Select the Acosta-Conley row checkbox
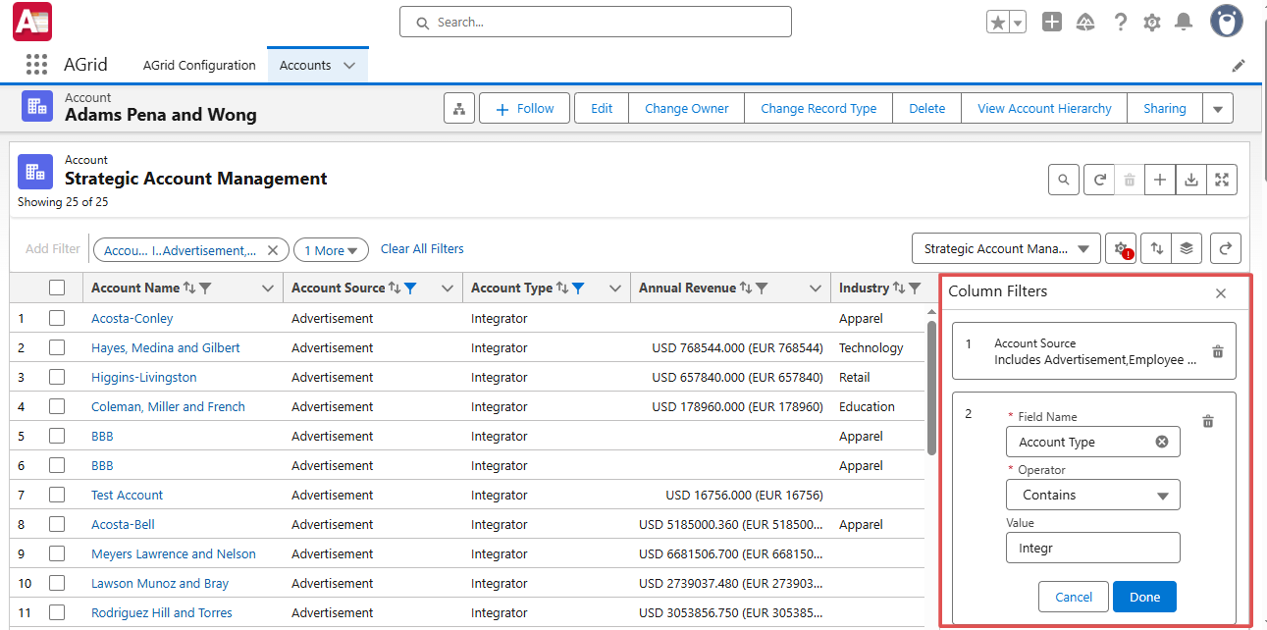The image size is (1267, 630). click(57, 318)
